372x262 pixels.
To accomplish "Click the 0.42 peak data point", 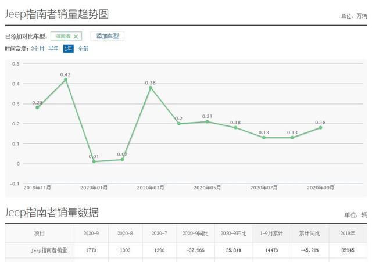I will coord(66,80).
